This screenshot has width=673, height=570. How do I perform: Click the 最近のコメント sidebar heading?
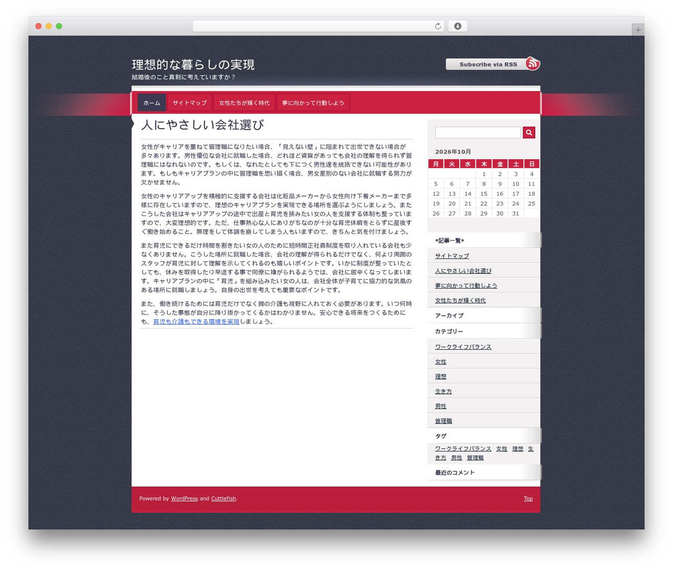coord(455,473)
